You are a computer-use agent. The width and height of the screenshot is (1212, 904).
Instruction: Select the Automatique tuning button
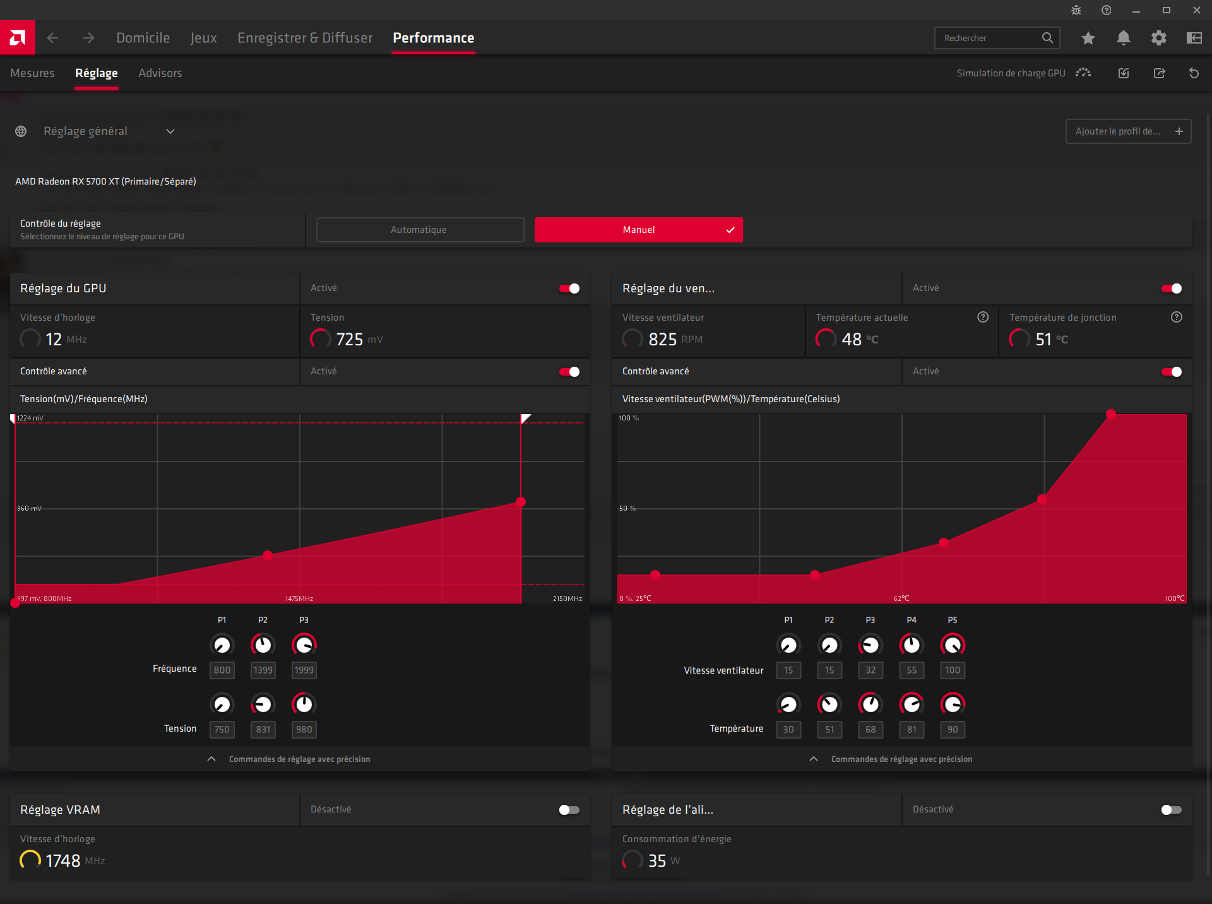coord(420,230)
